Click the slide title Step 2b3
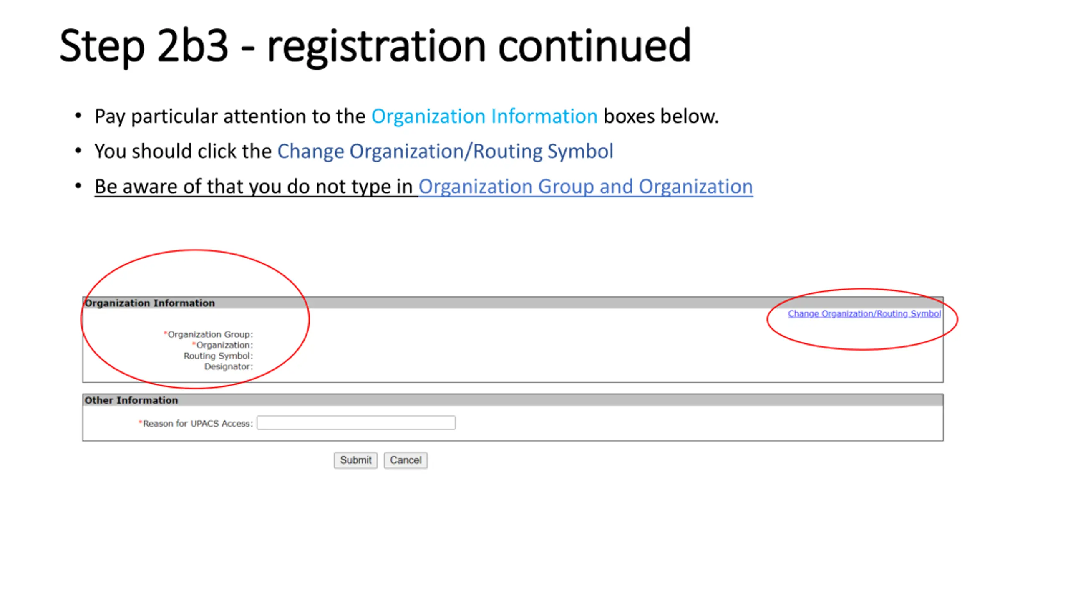Viewport: 1068px width, 601px height. pos(144,46)
